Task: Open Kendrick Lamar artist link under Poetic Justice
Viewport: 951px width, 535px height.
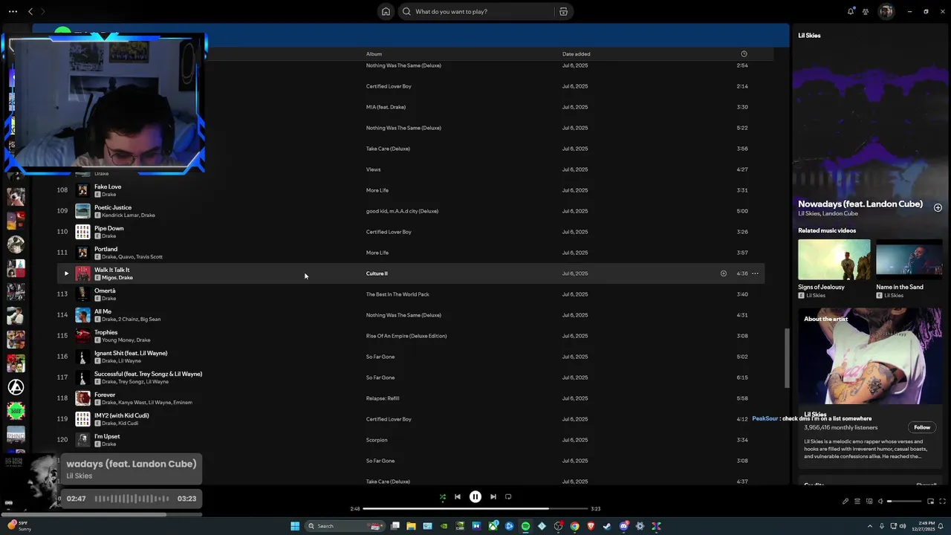Action: (x=120, y=215)
